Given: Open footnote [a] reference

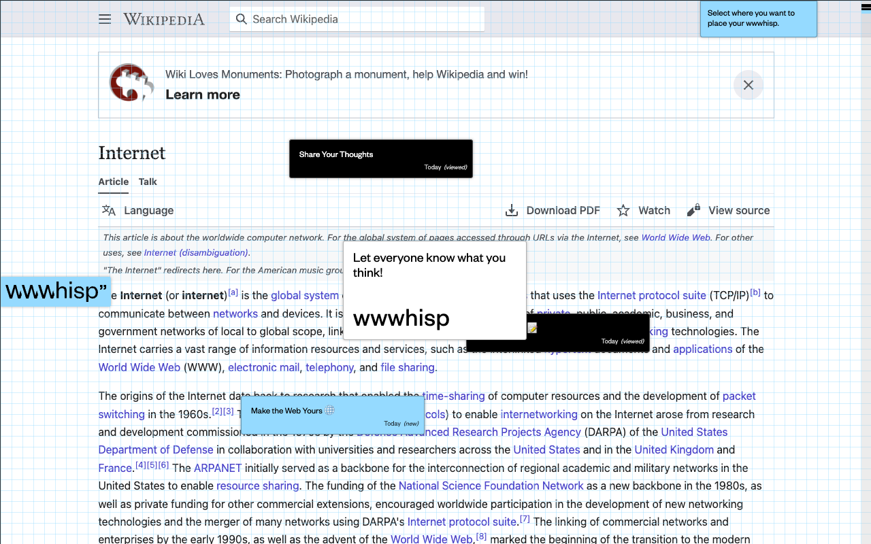Looking at the screenshot, I should (x=233, y=292).
